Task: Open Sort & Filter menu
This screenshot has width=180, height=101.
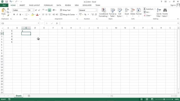Action: point(159,13)
